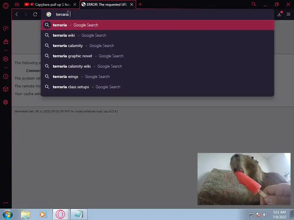294x220 pixels.
Task: Click the capybara popsicle video popout
Action: click(x=244, y=179)
